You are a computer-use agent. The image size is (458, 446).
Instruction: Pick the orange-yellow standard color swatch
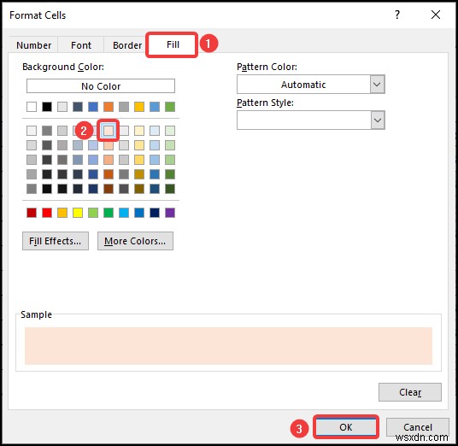tap(62, 213)
